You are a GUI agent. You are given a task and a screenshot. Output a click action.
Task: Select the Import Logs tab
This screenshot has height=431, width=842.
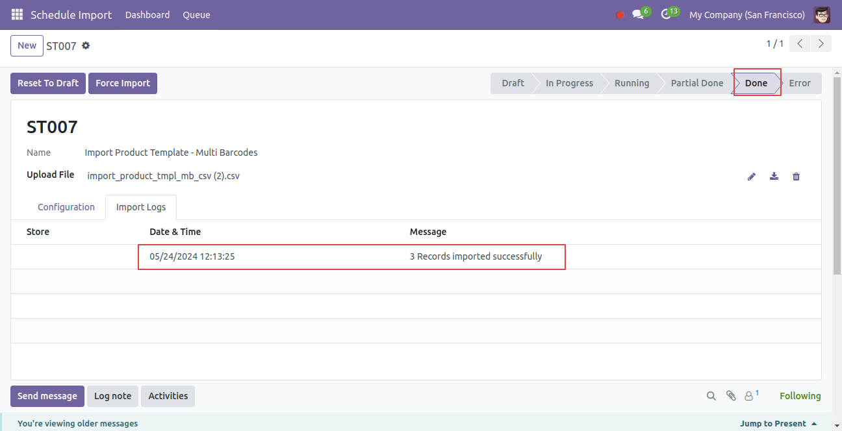click(x=141, y=207)
